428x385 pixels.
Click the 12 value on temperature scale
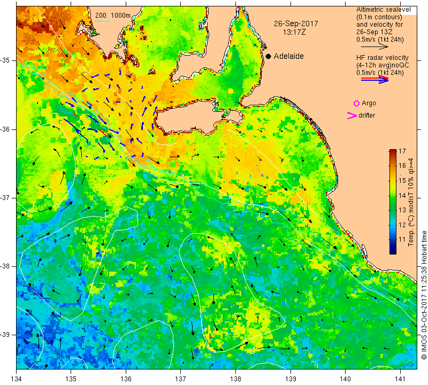tap(402, 225)
